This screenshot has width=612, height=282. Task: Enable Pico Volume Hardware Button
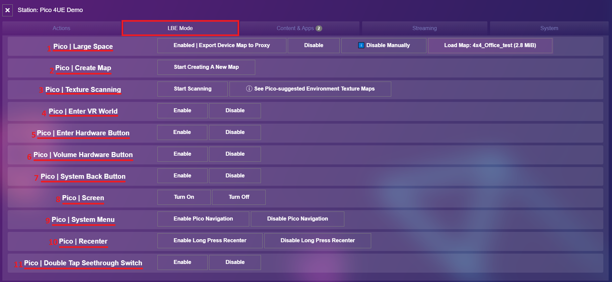click(183, 154)
